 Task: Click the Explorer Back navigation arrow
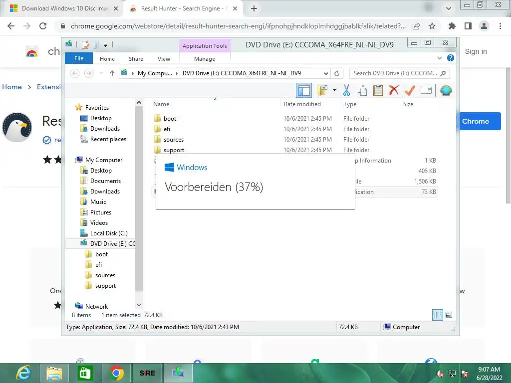click(75, 73)
